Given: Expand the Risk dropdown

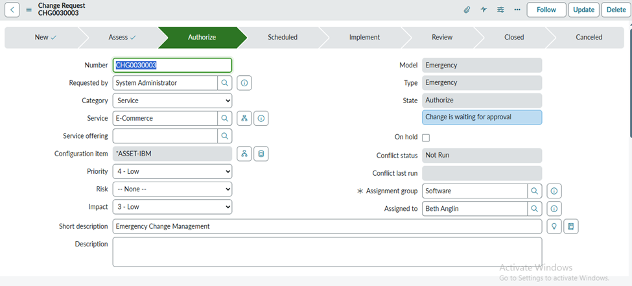Looking at the screenshot, I should [x=172, y=189].
